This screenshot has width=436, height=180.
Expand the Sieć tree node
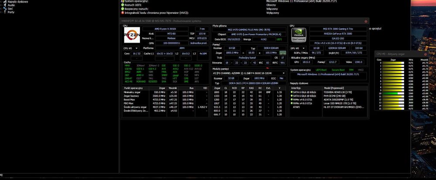1,9
